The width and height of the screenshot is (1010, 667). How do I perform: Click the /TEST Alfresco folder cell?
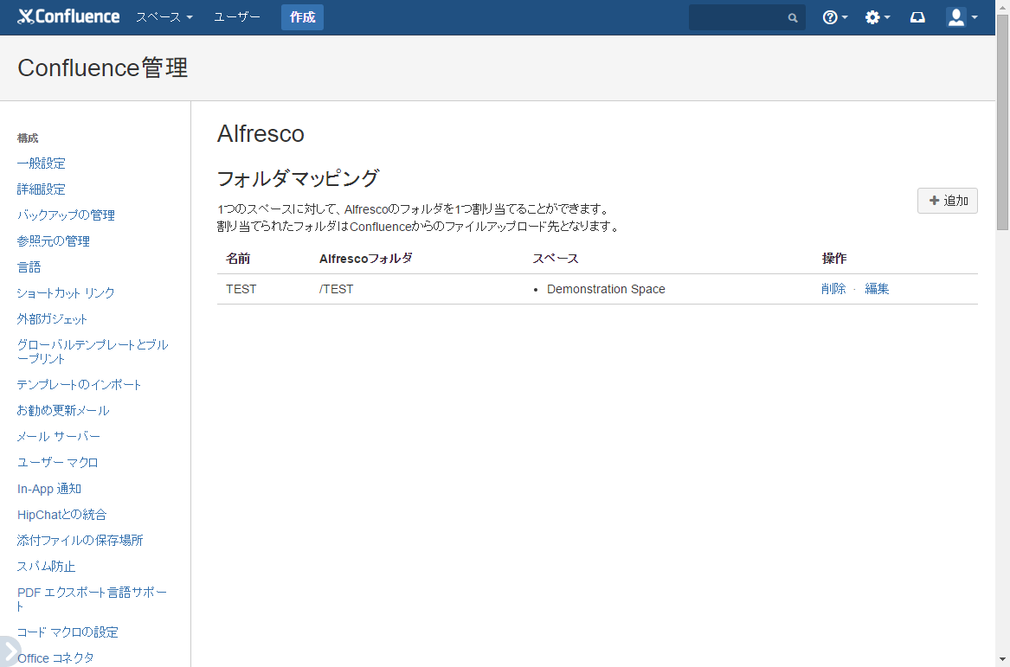pyautogui.click(x=337, y=289)
